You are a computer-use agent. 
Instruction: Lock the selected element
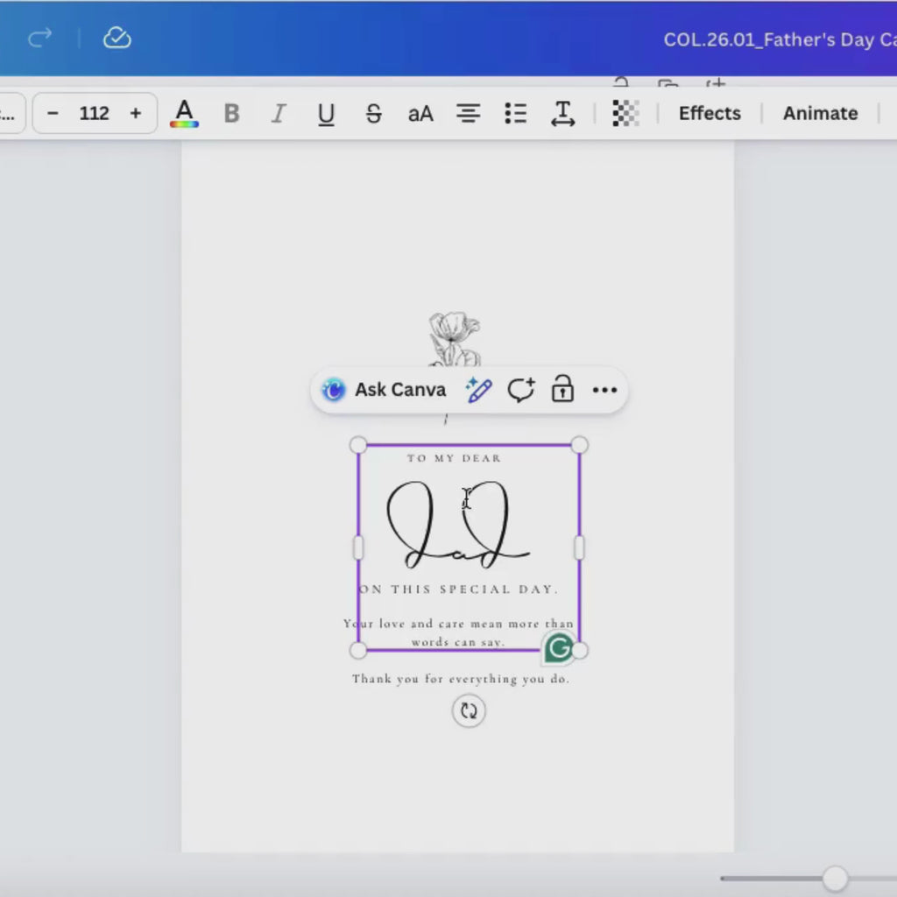pyautogui.click(x=562, y=389)
